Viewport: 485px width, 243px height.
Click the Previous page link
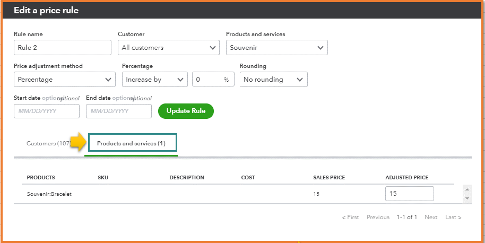point(378,218)
